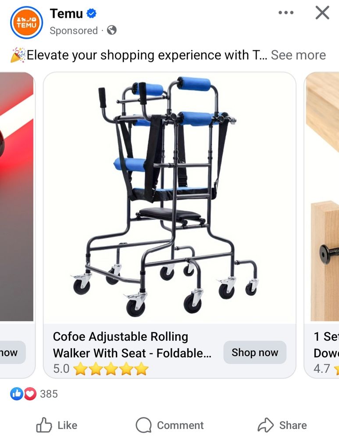Viewport: 339px width, 439px height.
Task: Click Shop now for the Cofoe walker
Action: click(x=255, y=353)
